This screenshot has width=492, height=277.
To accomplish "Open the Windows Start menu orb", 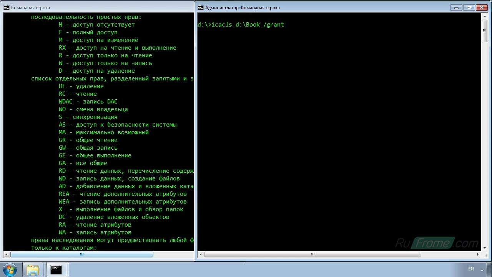I will click(x=10, y=269).
